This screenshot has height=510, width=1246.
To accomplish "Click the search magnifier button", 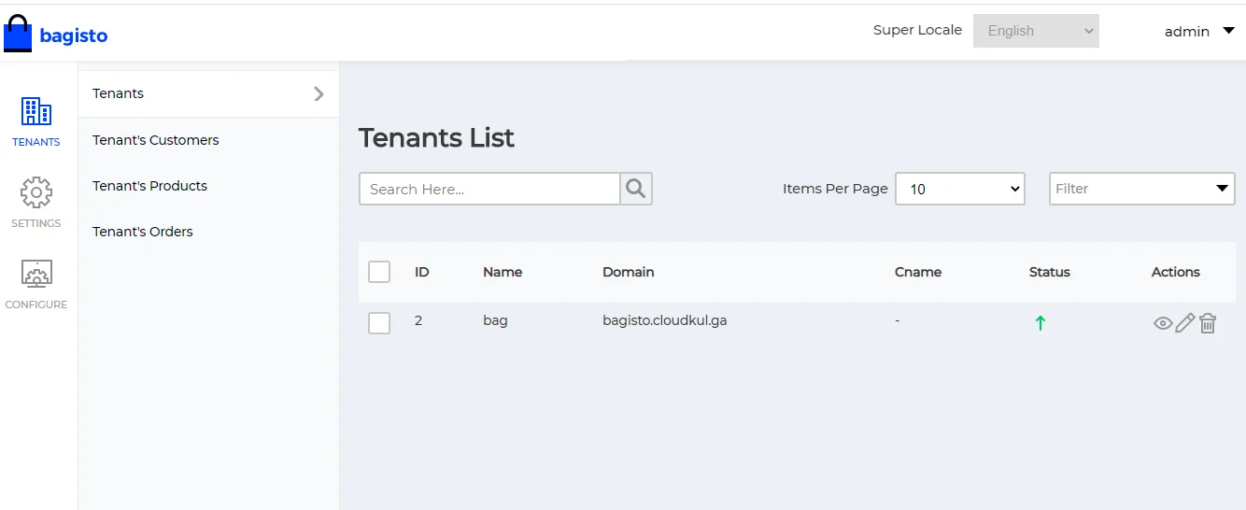I will click(x=636, y=189).
